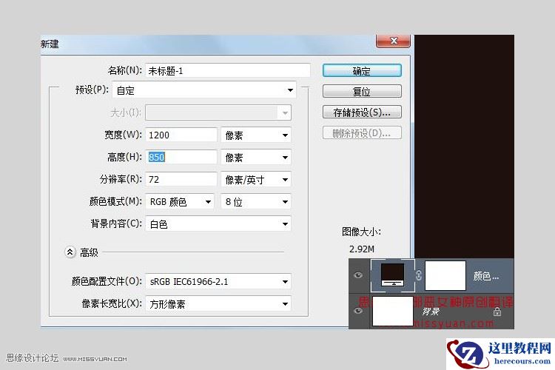555x370 pixels.
Task: Open the 像素/英寸 resolution unit dropdown
Action: click(x=256, y=180)
